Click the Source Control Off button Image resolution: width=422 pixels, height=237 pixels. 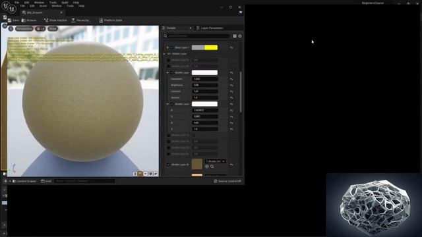pyautogui.click(x=227, y=182)
